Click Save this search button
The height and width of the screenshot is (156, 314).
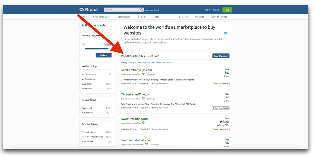221,56
